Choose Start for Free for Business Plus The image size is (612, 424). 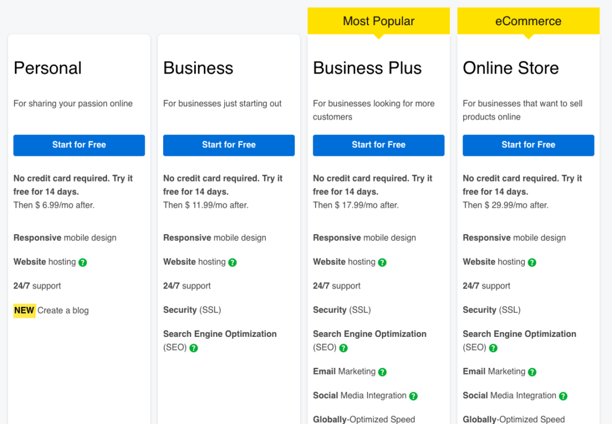[x=378, y=145]
